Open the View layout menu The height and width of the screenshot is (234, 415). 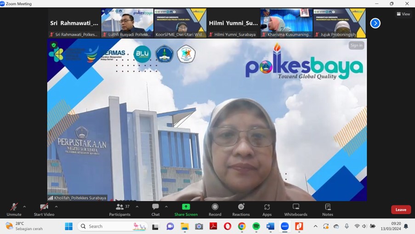404,14
